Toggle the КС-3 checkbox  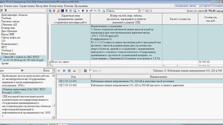tap(144, 11)
